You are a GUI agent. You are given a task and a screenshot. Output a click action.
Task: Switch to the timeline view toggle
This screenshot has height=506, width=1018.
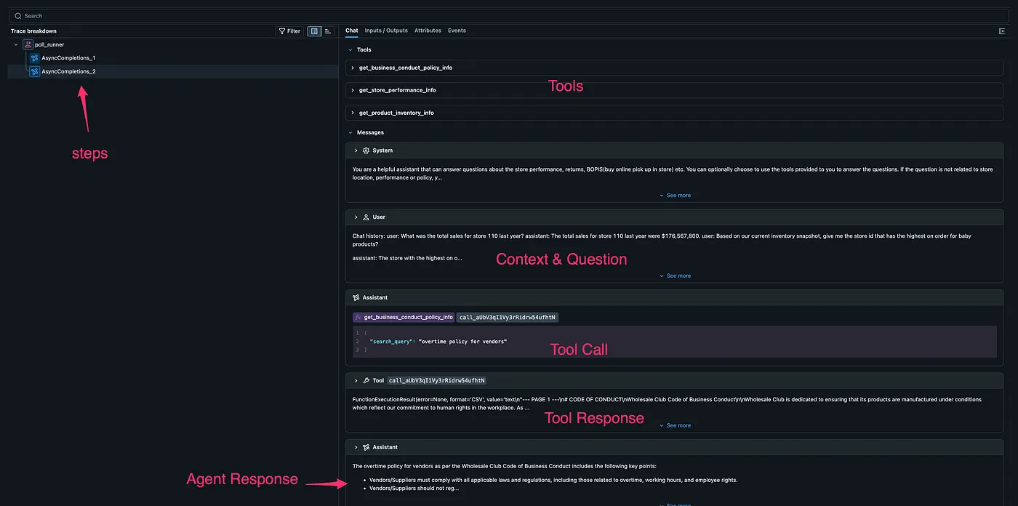[329, 31]
